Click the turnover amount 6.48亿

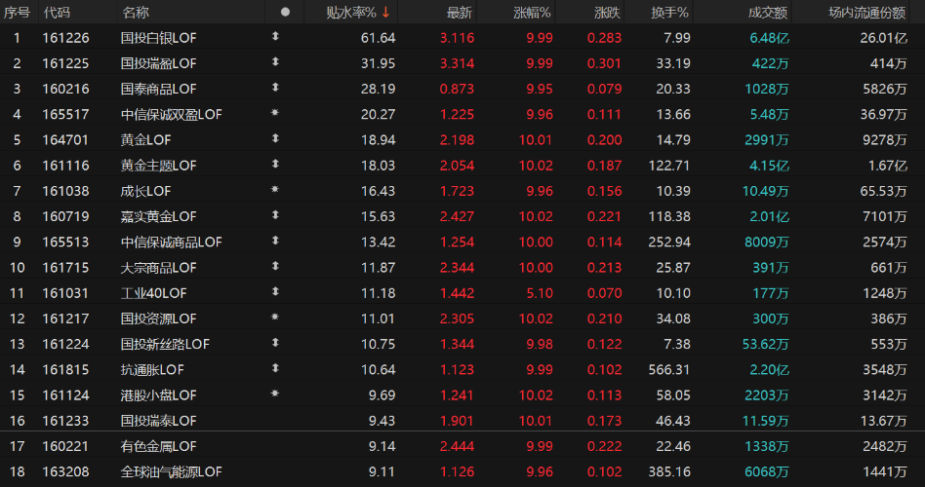tap(769, 38)
